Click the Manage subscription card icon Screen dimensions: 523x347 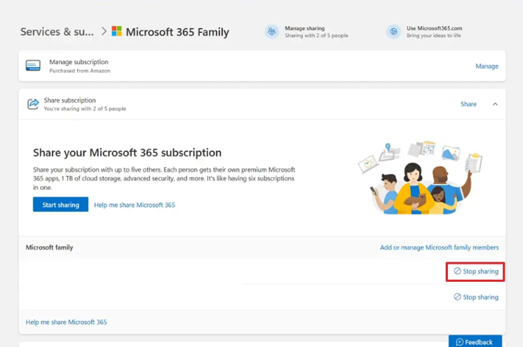coord(33,65)
